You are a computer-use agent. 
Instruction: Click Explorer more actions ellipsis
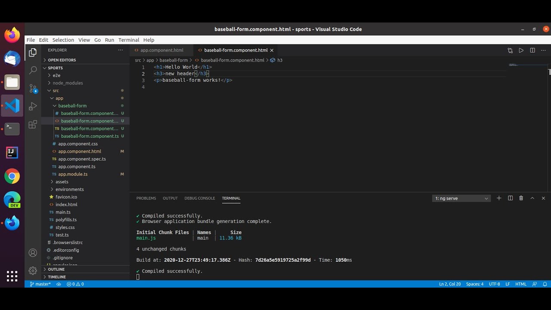click(121, 50)
